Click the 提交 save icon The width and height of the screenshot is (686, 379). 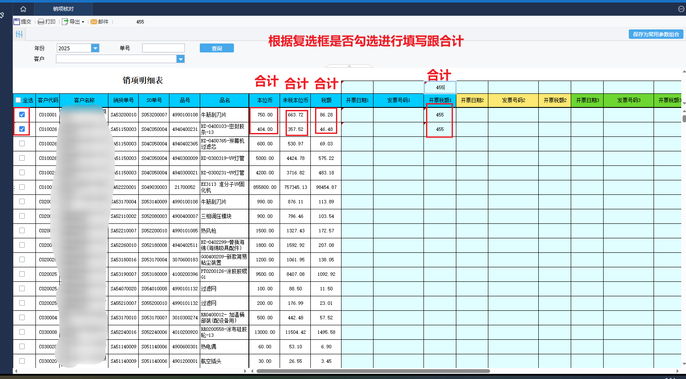click(x=16, y=21)
